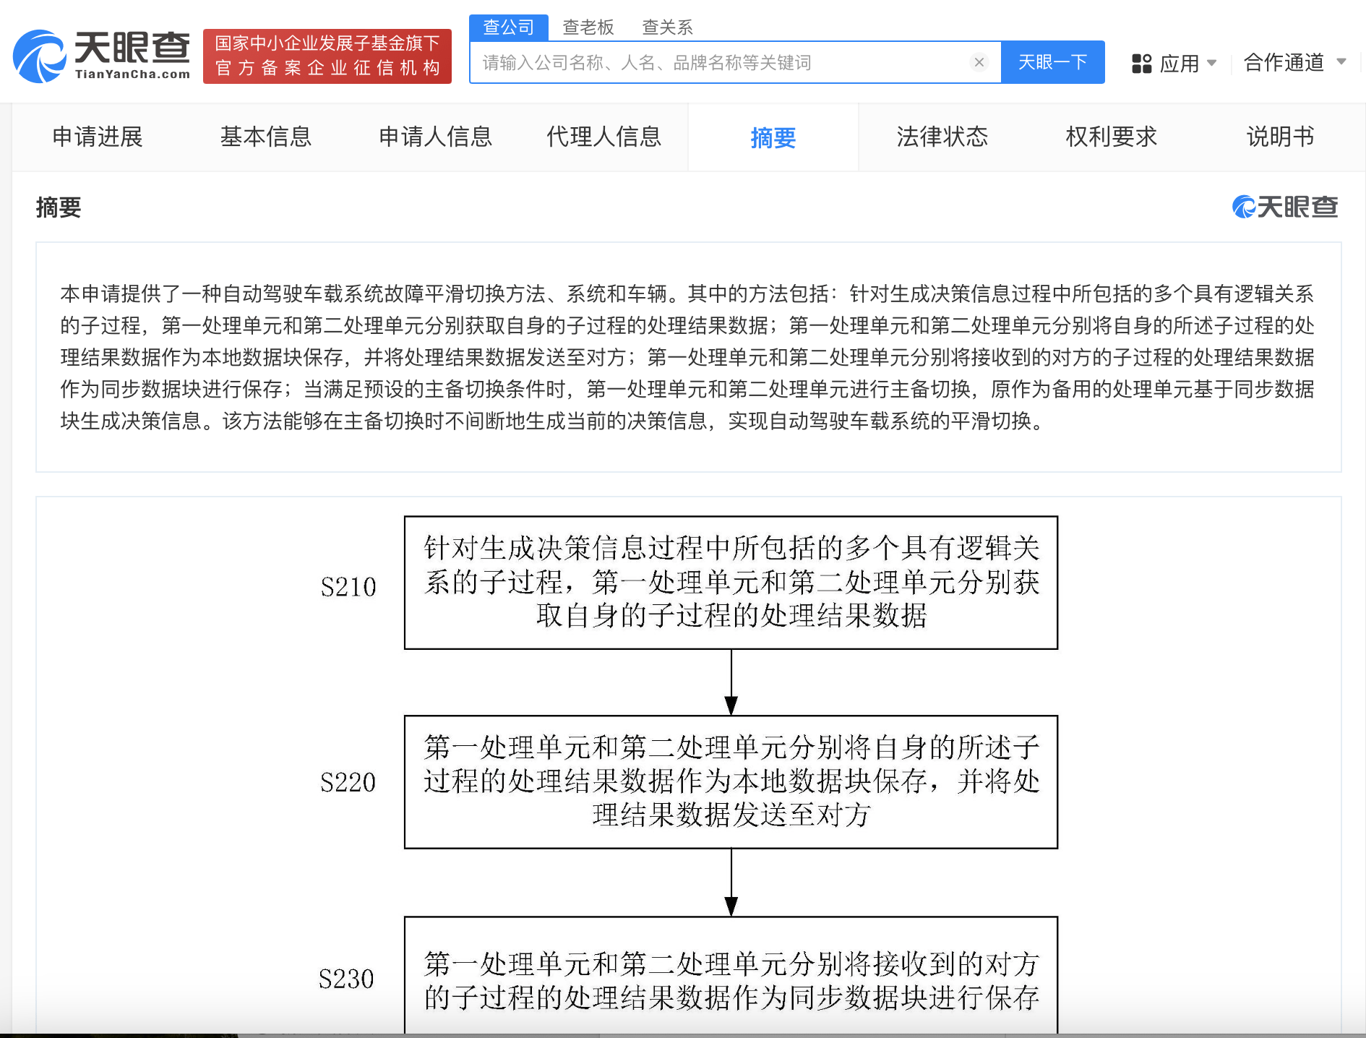Image resolution: width=1366 pixels, height=1038 pixels.
Task: Switch to the 查老板 search tab
Action: 588,27
